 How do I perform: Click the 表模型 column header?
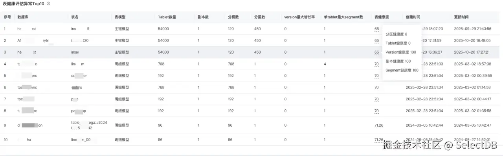(x=120, y=17)
